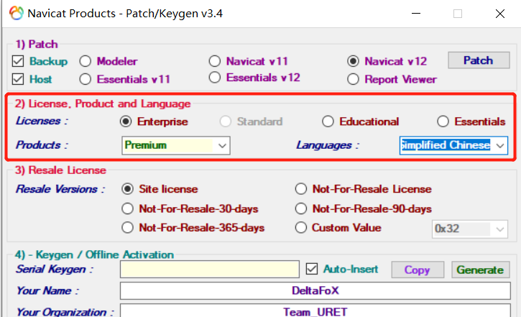Choose the Report Viewer option
The width and height of the screenshot is (521, 317).
tap(353, 79)
